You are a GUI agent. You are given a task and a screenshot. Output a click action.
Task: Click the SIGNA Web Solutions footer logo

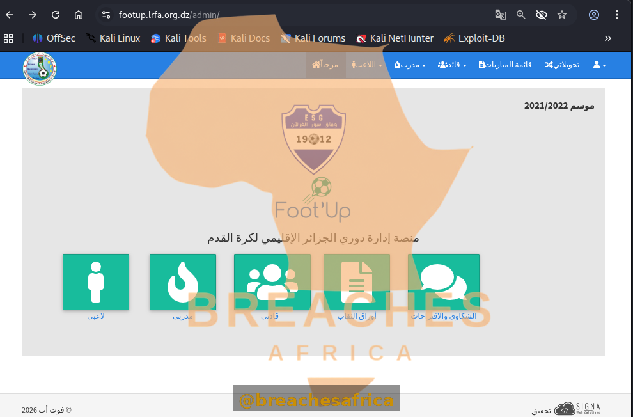[x=577, y=409]
